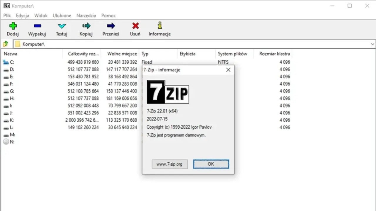376x211 pixels.
Task: Open the Narzędzia menu
Action: point(86,16)
